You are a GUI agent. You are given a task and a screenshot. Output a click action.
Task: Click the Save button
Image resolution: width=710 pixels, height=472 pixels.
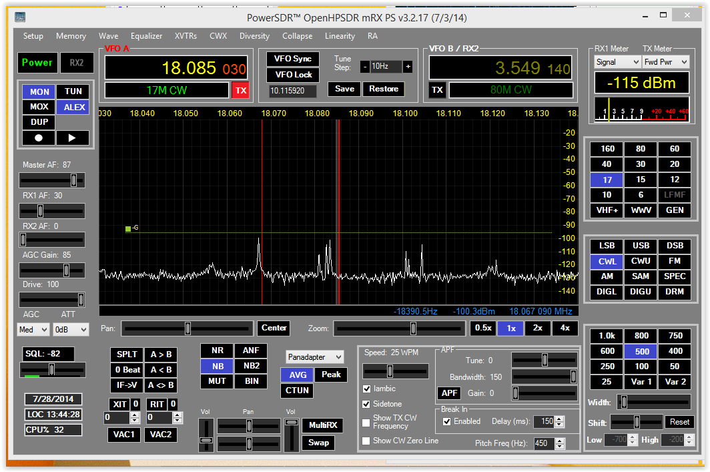click(x=344, y=89)
